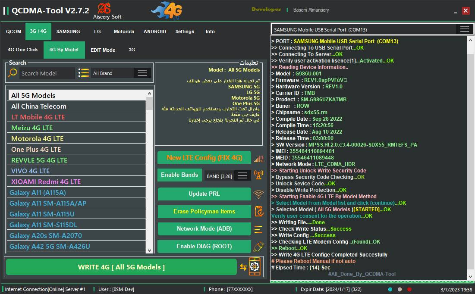
Task: Open the Info tab
Action: (210, 31)
